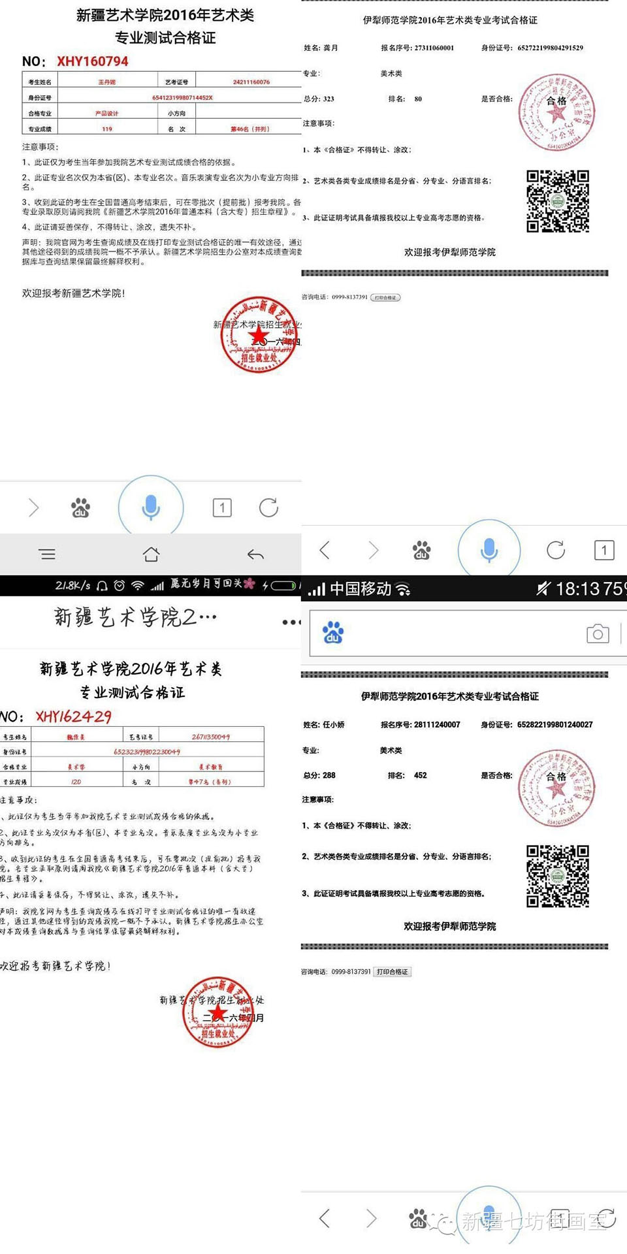The height and width of the screenshot is (1254, 627).
Task: Tap the ranking value 452
Action: (x=421, y=775)
